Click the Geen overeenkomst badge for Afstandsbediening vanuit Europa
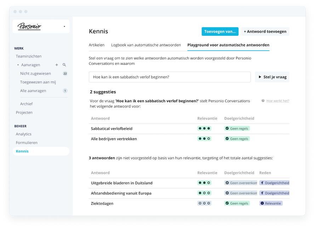 tap(241, 193)
